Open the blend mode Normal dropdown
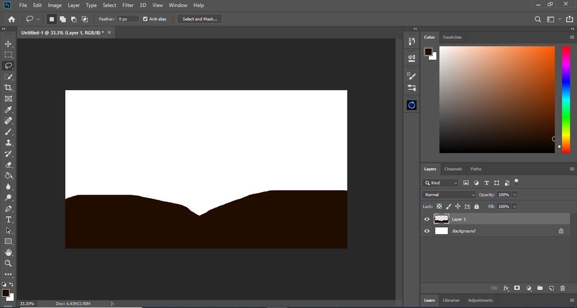The image size is (577, 308). pyautogui.click(x=449, y=195)
